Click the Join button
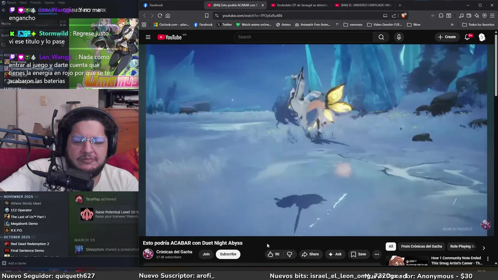 [206, 254]
